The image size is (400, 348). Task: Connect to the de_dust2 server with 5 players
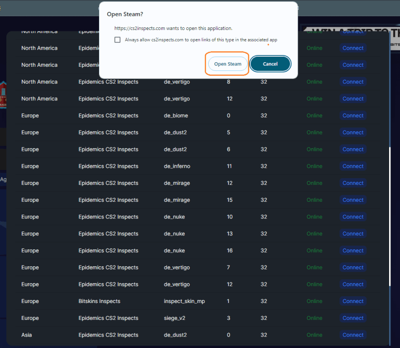353,132
